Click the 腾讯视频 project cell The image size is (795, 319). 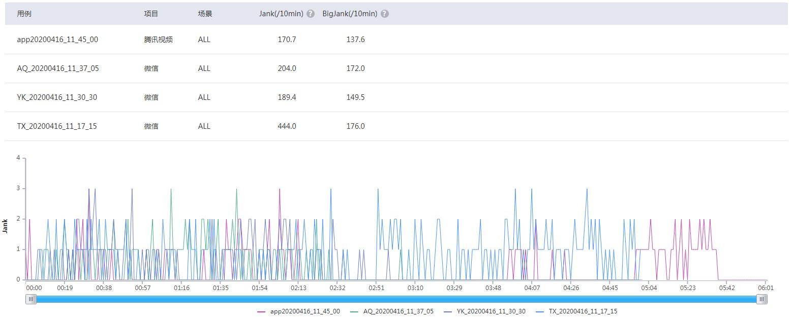pyautogui.click(x=158, y=40)
